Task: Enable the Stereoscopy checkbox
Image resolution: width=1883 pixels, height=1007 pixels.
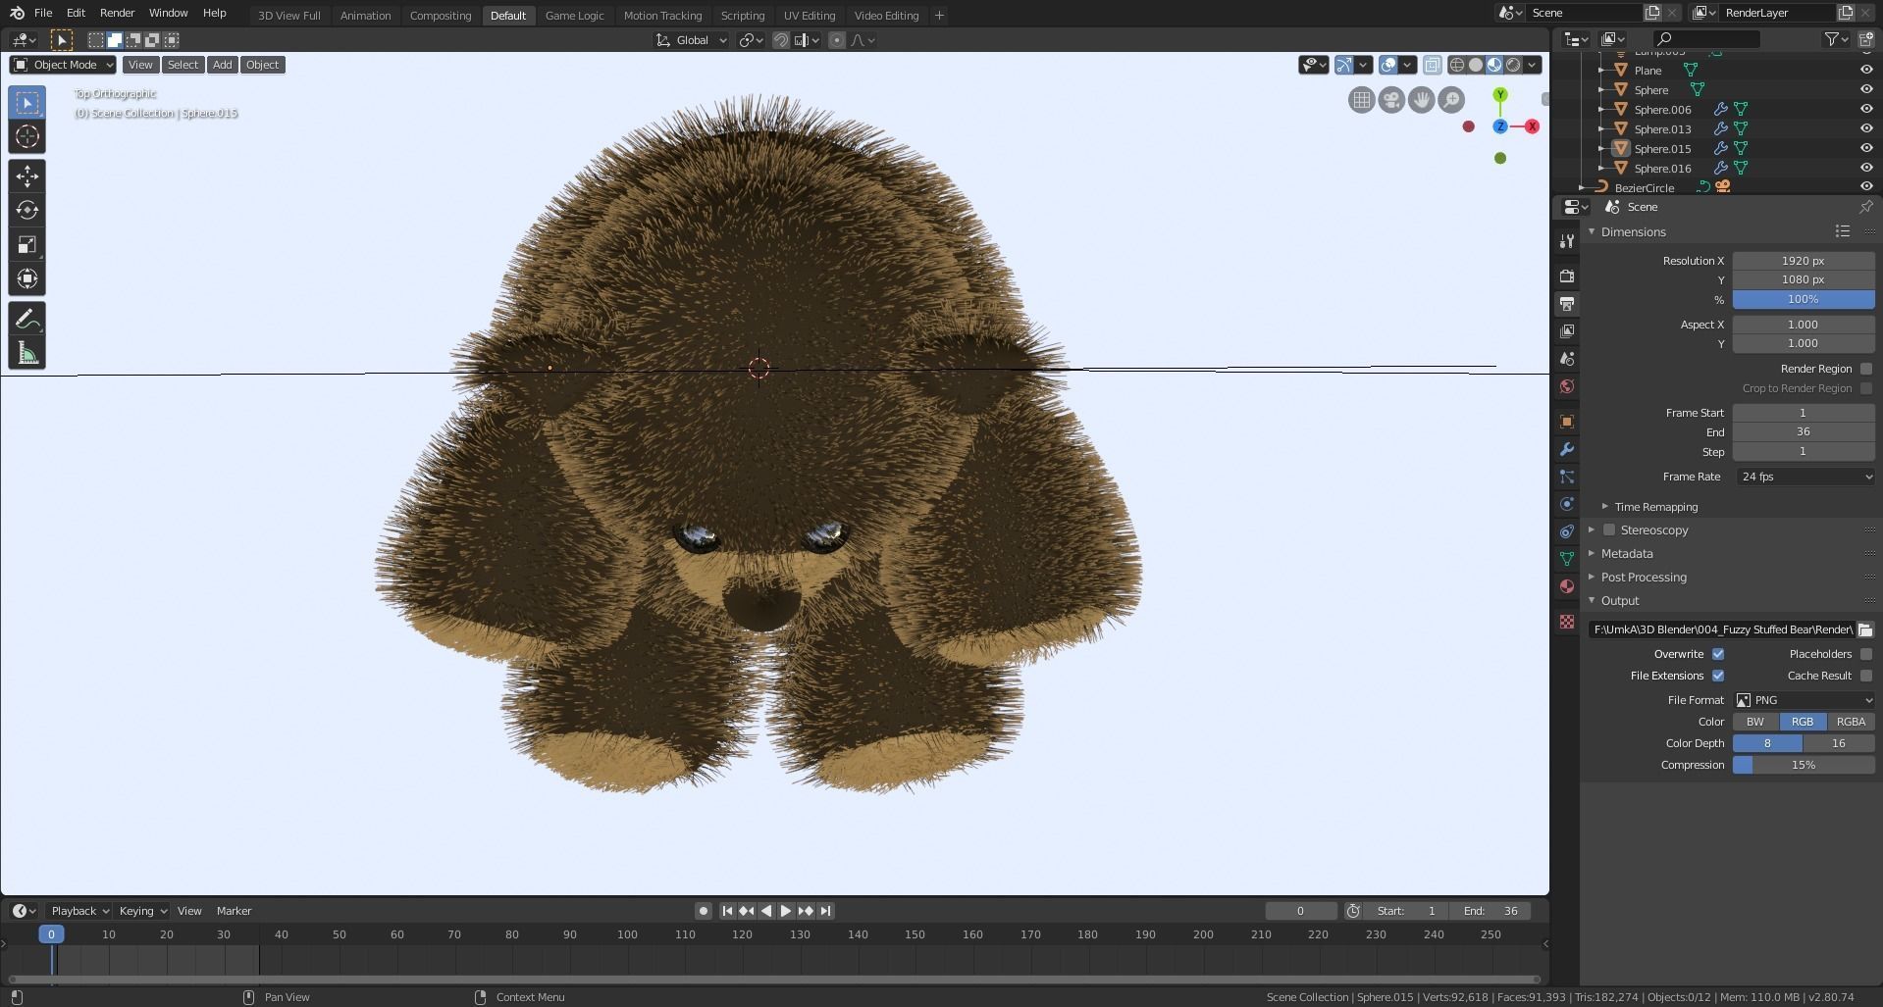Action: [x=1609, y=529]
